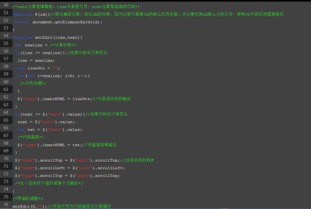Click line number 64 in the gutter
This screenshot has width=311, height=209.
6,112
